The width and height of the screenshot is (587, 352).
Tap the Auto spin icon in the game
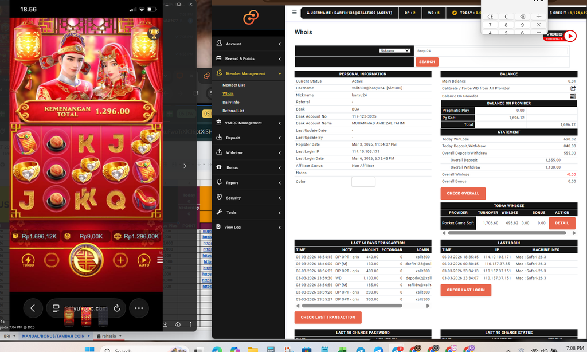pos(144,260)
